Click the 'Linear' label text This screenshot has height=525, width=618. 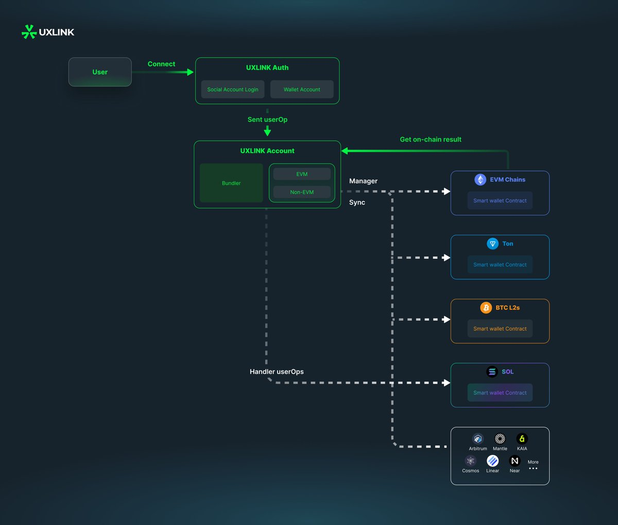tap(493, 471)
